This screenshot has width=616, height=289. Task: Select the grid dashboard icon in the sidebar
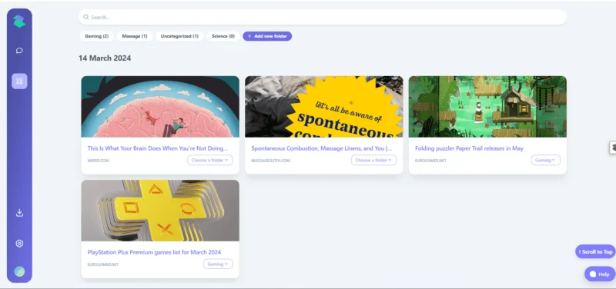19,81
